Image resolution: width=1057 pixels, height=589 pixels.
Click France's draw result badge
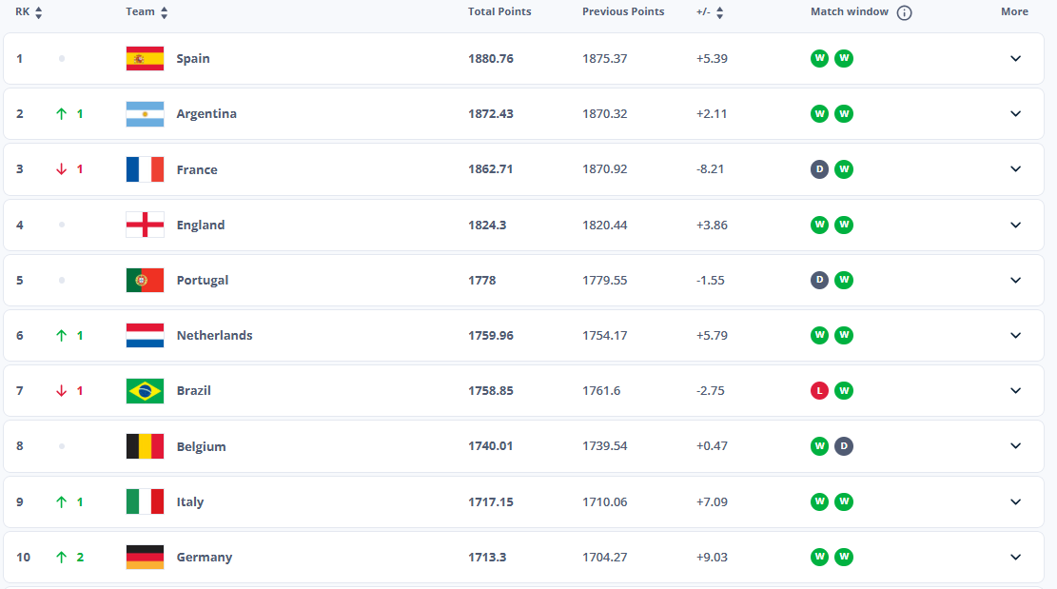(x=819, y=169)
